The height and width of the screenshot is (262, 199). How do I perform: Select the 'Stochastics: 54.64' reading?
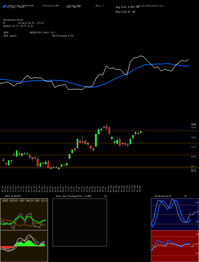click(13, 20)
